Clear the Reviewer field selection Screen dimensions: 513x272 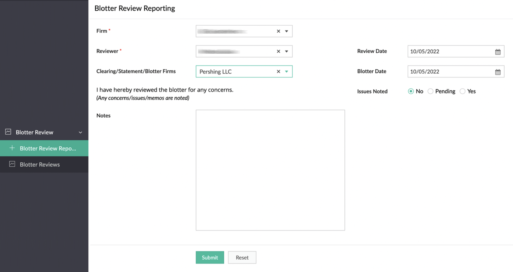pos(278,51)
